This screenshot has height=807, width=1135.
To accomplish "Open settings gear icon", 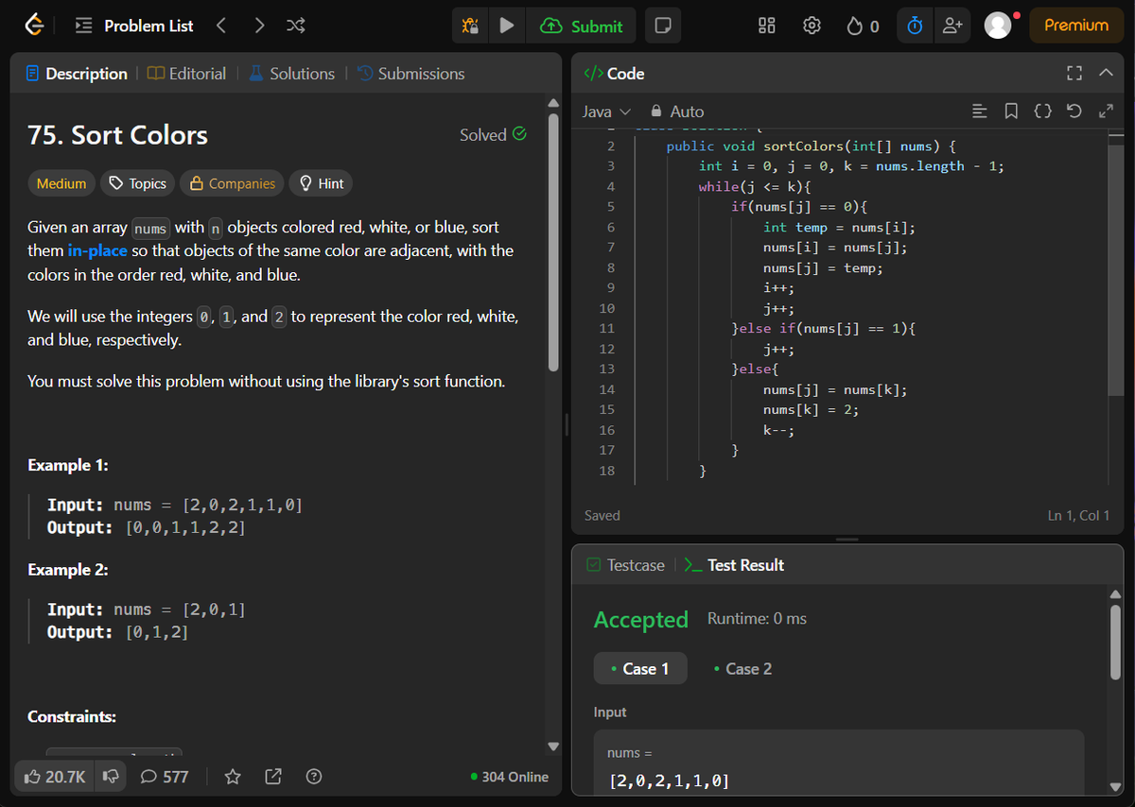I will tap(812, 26).
